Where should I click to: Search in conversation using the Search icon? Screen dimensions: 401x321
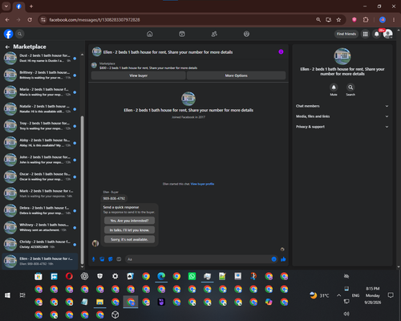coord(350,87)
